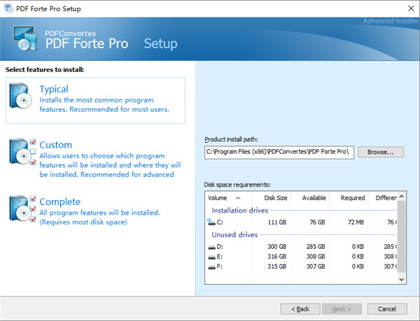Viewport: 420px width, 321px height.
Task: Click the 'Disk space requirements:' label
Action: click(x=237, y=185)
